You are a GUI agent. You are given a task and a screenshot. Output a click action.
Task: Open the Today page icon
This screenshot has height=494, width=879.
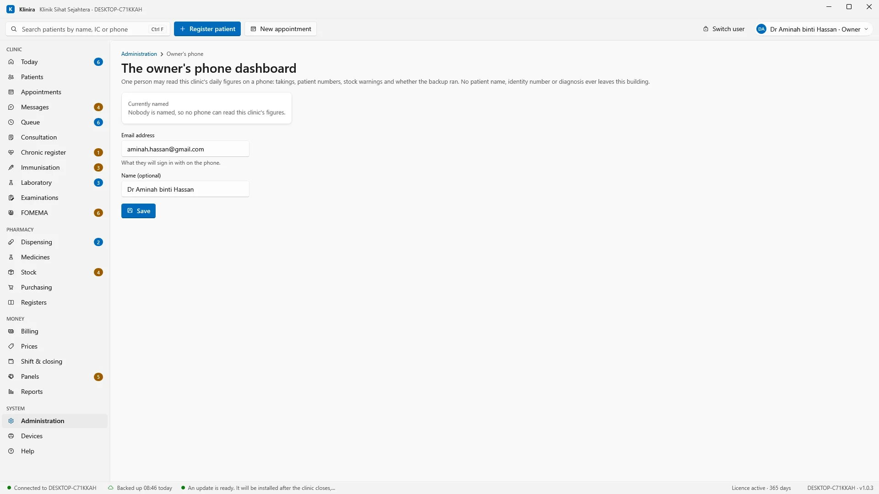[11, 62]
